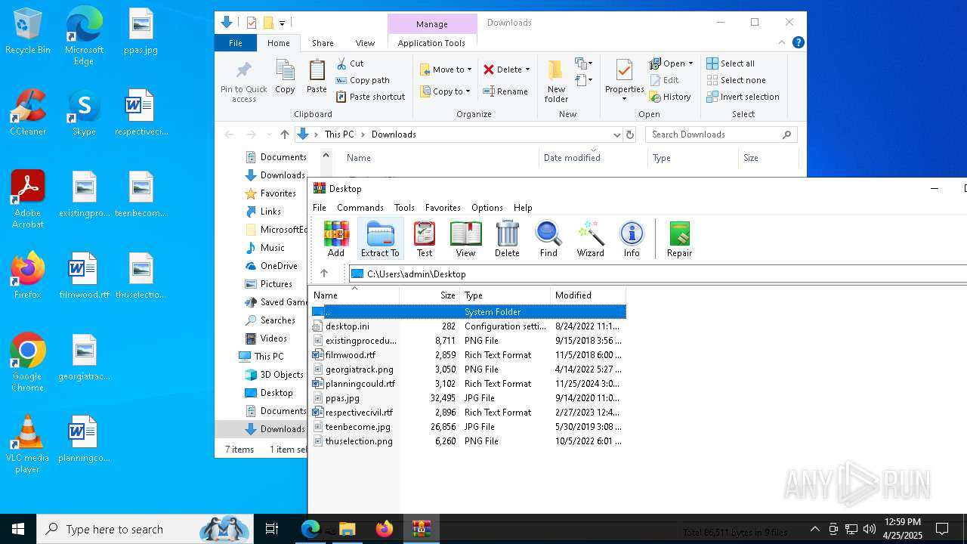Expand the Delete dropdown arrow
Screen dimensions: 967x544
[527, 70]
